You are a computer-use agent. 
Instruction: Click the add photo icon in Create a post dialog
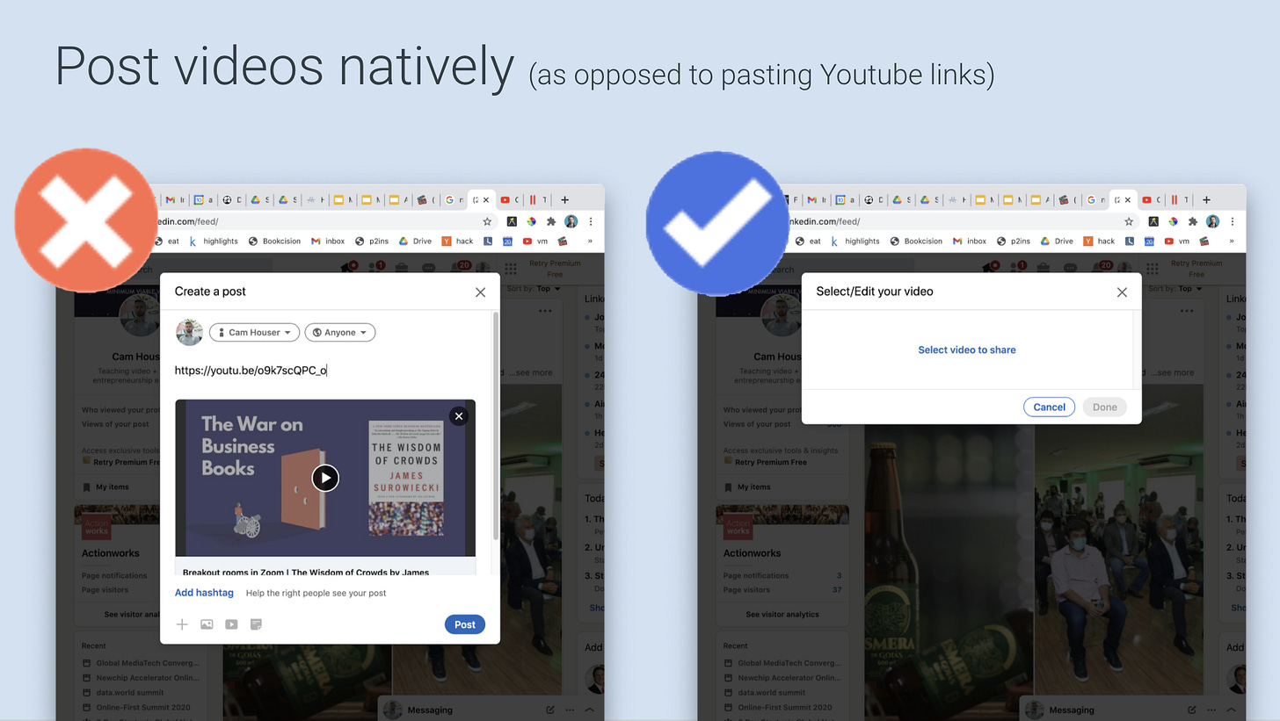(207, 624)
